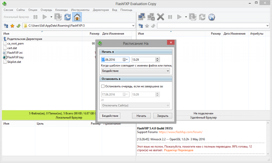Open the Помощь menu
Viewport: 272px width, 163px height.
click(x=126, y=10)
